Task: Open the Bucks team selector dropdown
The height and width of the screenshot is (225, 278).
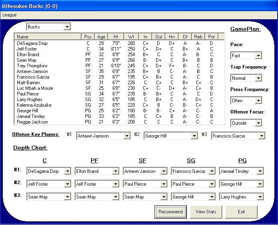Action: click(x=49, y=27)
